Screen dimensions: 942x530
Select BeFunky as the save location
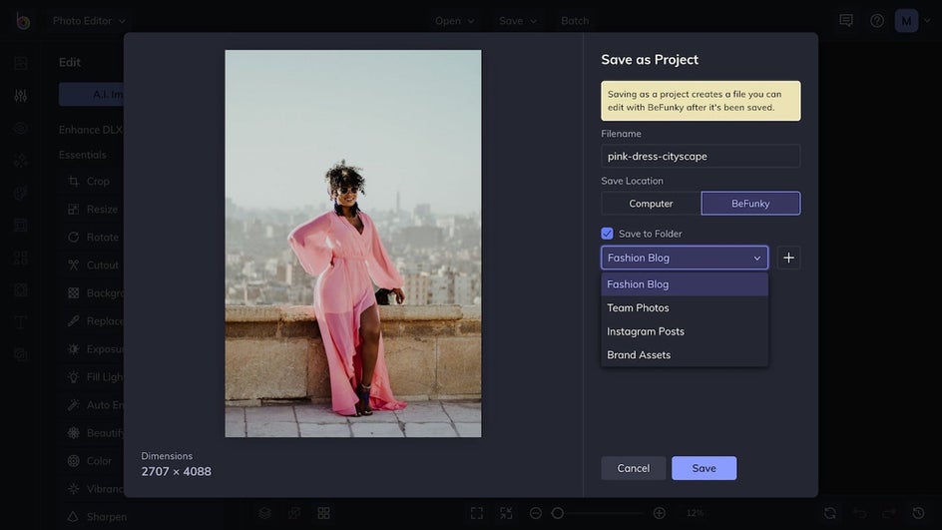750,204
